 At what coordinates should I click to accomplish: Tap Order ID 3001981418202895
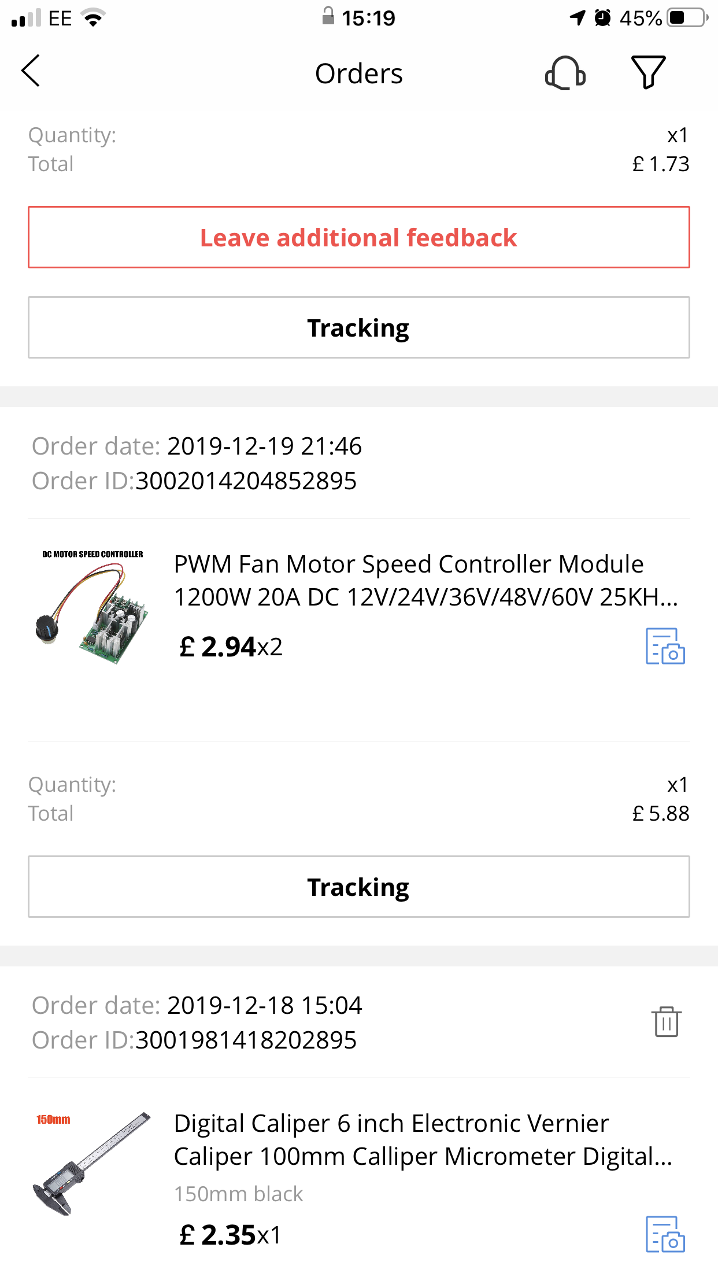pyautogui.click(x=246, y=1040)
